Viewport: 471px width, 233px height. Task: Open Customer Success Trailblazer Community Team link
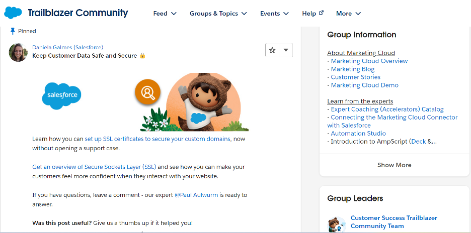click(394, 222)
